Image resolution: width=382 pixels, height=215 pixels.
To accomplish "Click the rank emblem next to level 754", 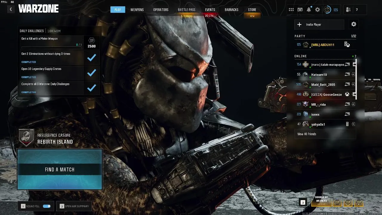I will pos(305,64).
